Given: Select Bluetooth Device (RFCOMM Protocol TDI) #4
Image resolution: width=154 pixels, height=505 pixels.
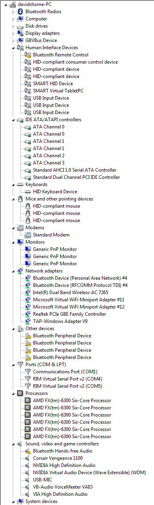Looking at the screenshot, I should click(80, 285).
